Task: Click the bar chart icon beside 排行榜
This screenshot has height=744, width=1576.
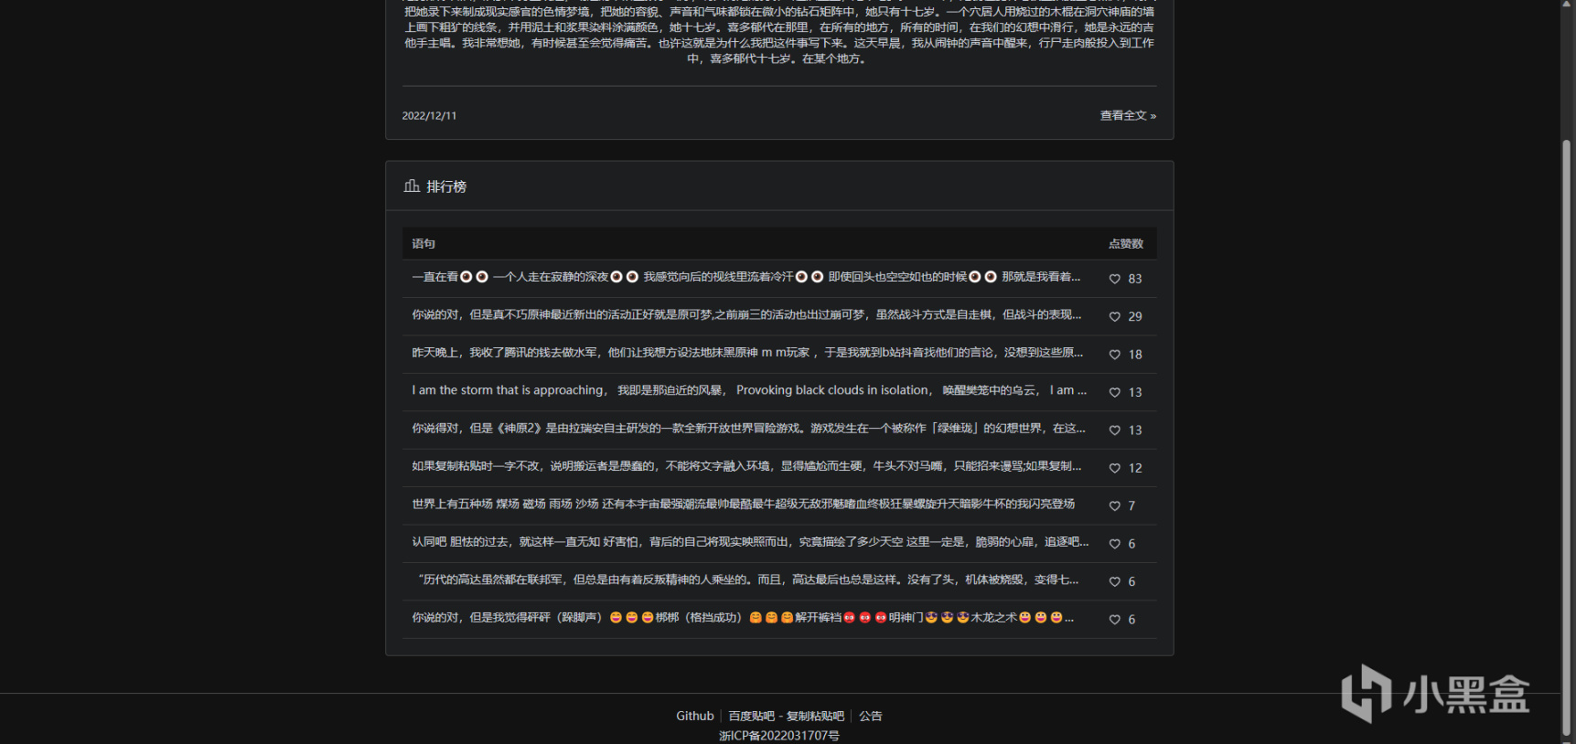Action: pyautogui.click(x=412, y=186)
